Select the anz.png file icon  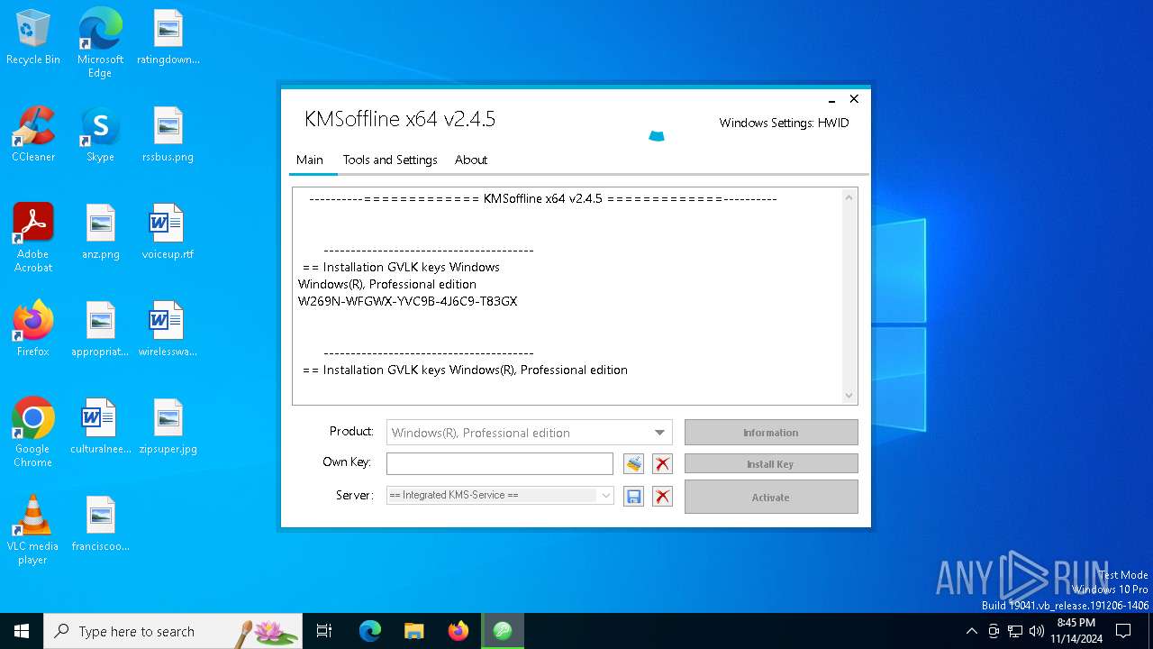(100, 233)
